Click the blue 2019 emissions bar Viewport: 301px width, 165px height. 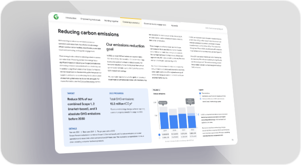164,120
